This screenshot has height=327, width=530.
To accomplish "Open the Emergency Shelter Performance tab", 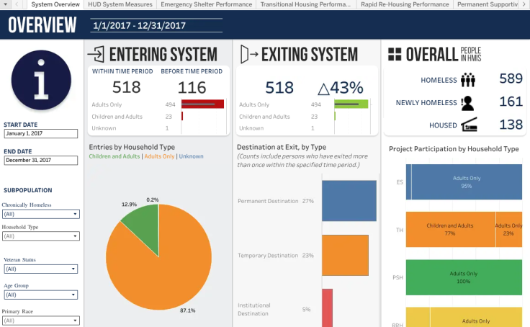I will 206,4.
